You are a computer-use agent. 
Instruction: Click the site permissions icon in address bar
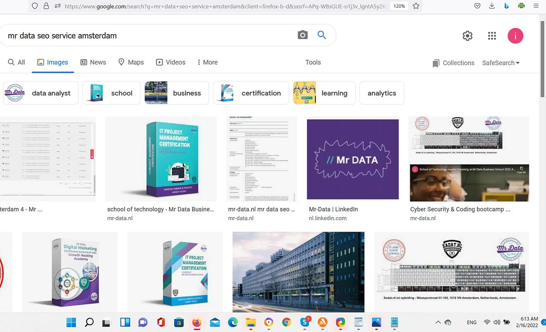[x=57, y=6]
